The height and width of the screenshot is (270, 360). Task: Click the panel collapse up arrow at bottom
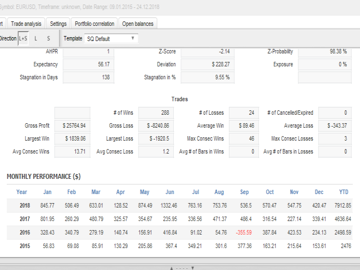(172, 268)
